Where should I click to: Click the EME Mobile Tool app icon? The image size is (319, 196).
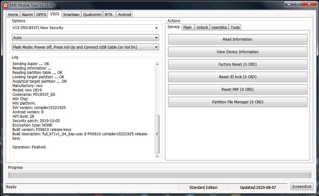(x=6, y=5)
